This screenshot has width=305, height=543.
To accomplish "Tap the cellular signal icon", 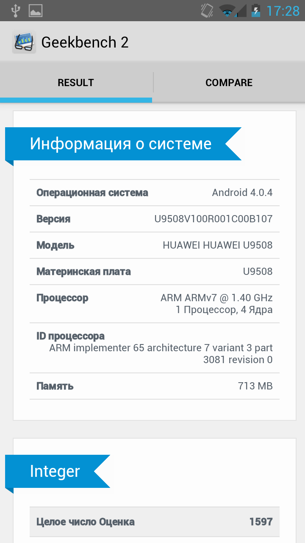I will click(241, 11).
